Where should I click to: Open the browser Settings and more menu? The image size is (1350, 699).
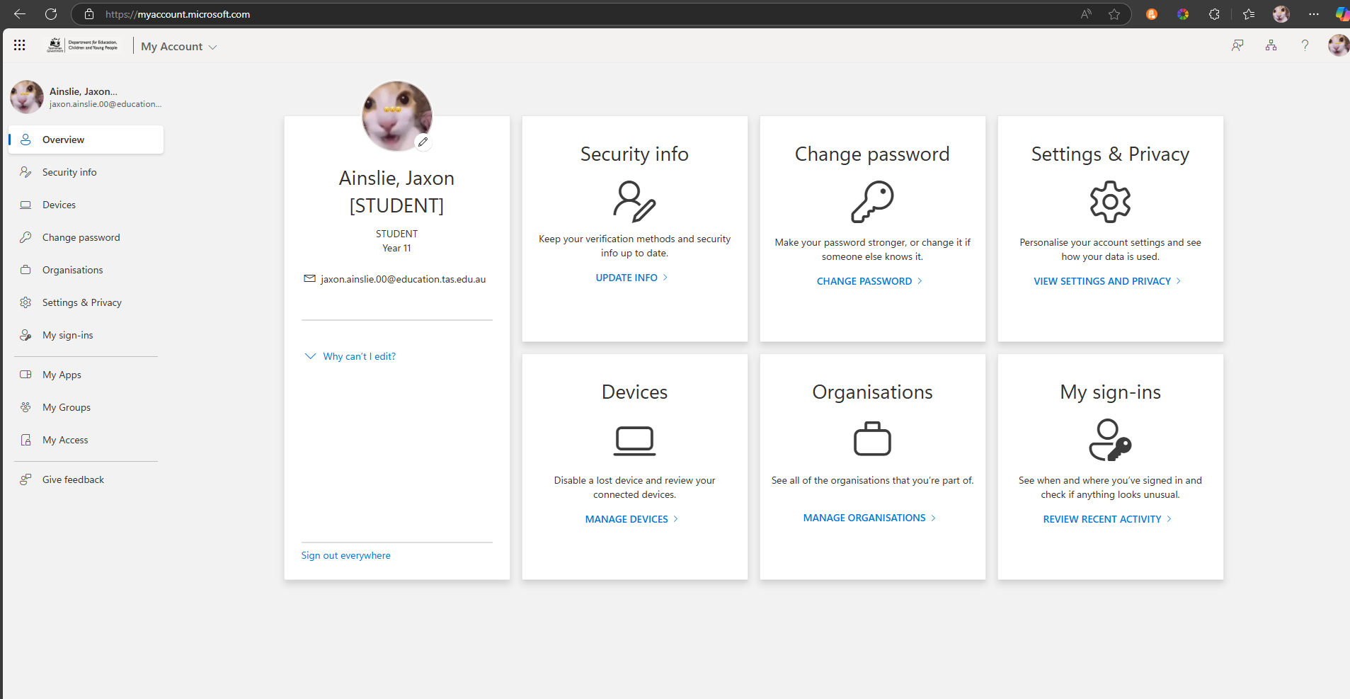click(1314, 14)
